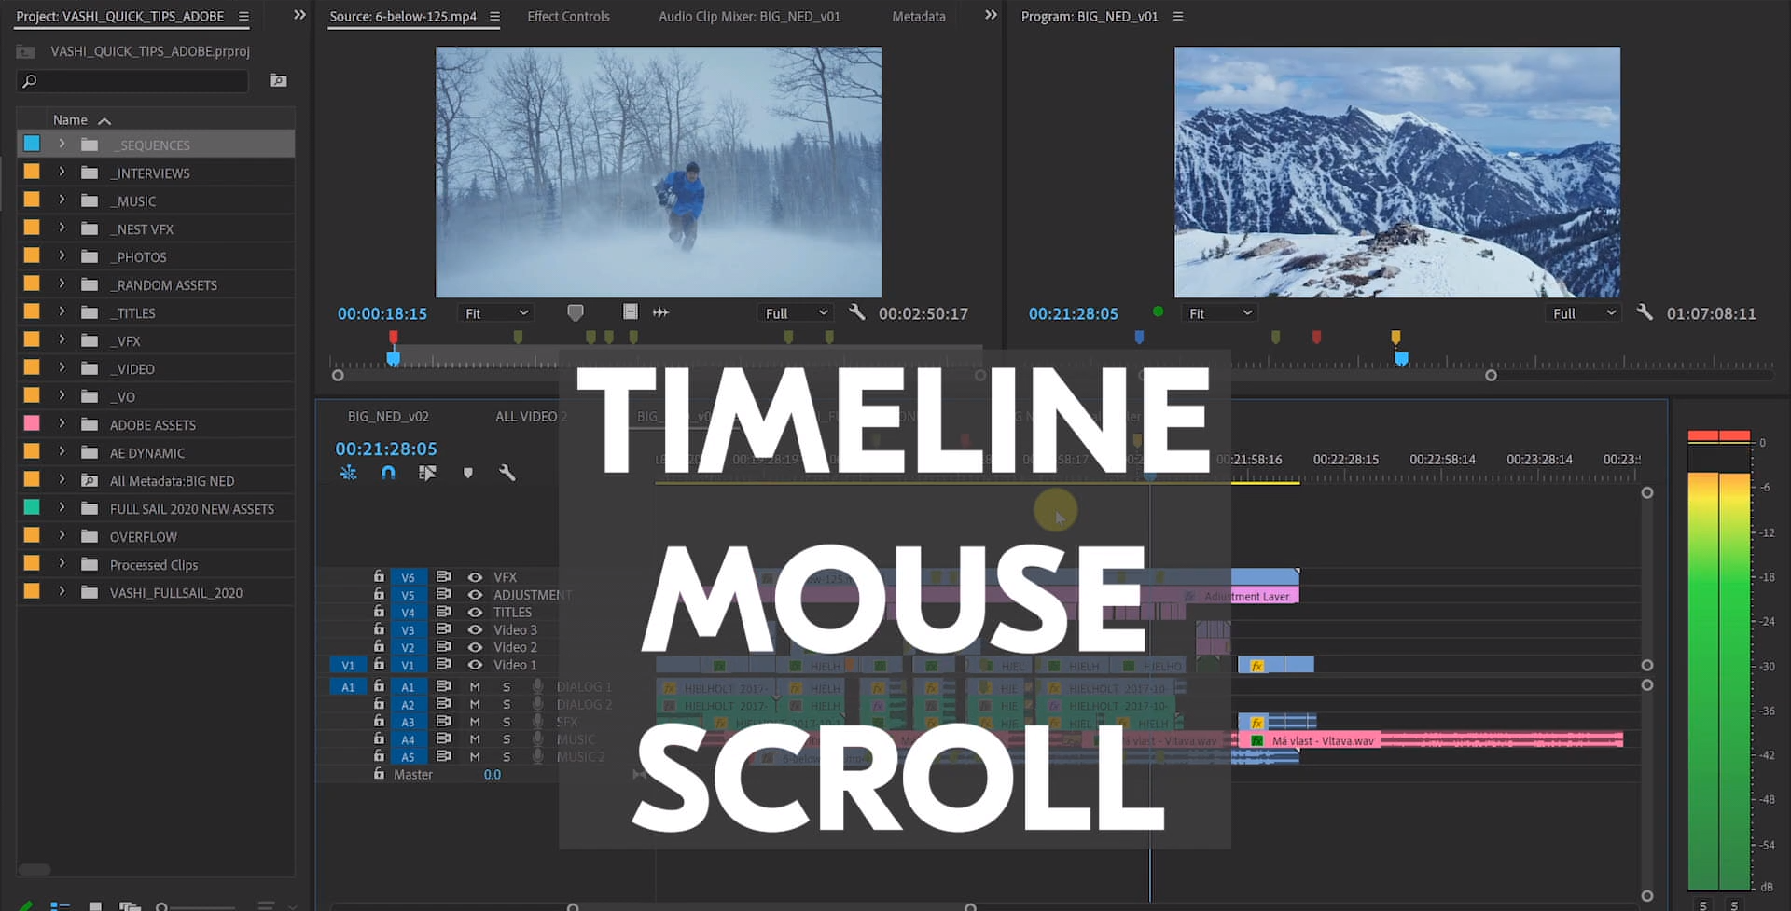Image resolution: width=1791 pixels, height=911 pixels.
Task: Select the OVERFLOW bin
Action: (x=143, y=537)
